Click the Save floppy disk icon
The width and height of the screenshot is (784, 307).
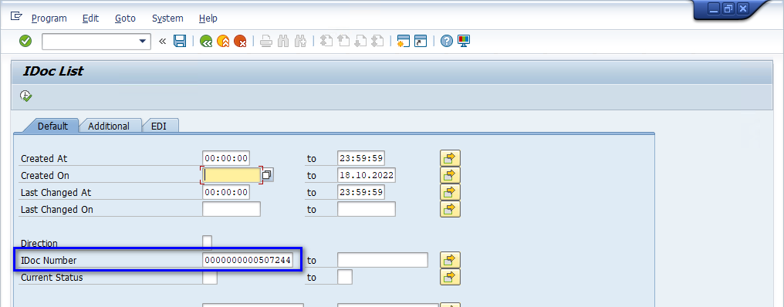click(180, 41)
